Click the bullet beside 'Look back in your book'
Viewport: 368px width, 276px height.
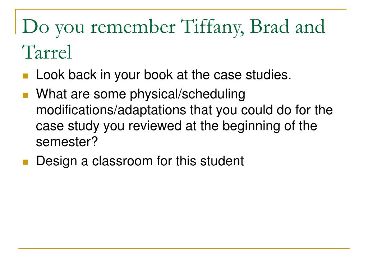(26, 76)
